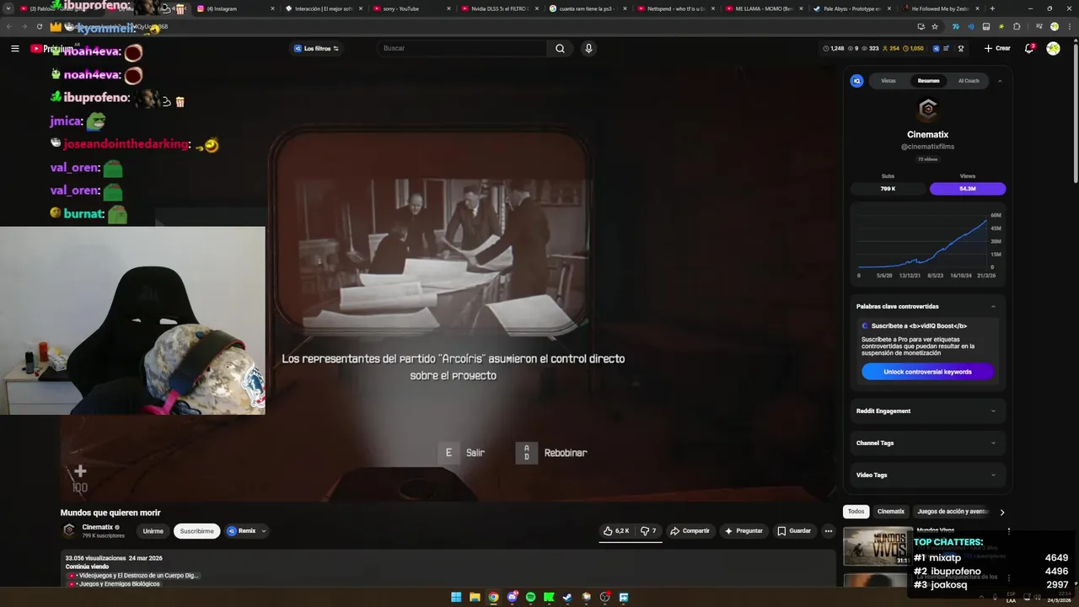Reload the page with refresh icon
The image size is (1079, 607).
[39, 26]
